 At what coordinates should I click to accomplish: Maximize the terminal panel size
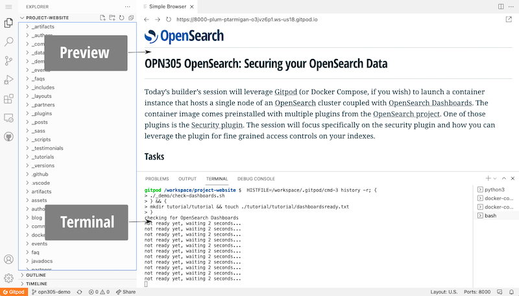[x=504, y=178]
